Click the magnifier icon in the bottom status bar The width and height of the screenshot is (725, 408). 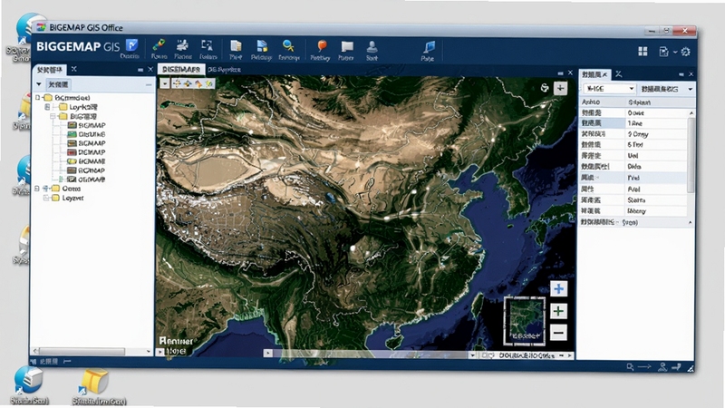point(630,367)
